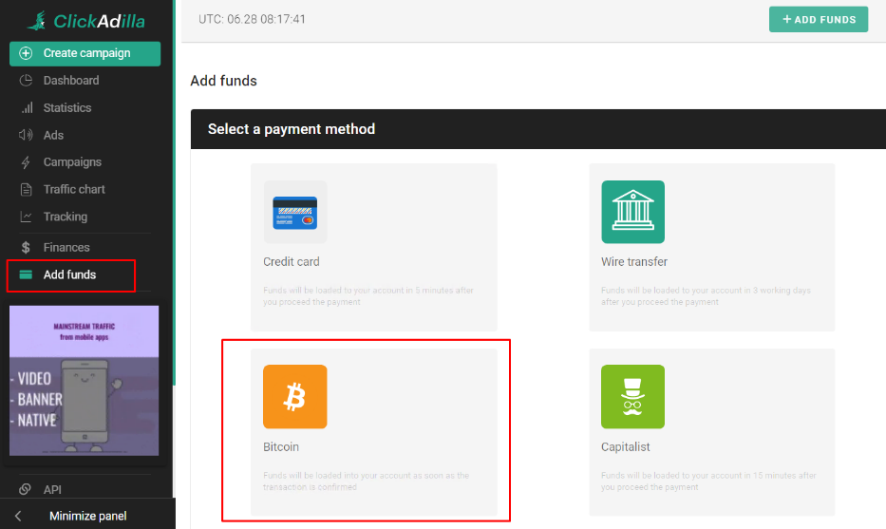
Task: Click the mainstream traffic ad banner
Action: coord(85,380)
